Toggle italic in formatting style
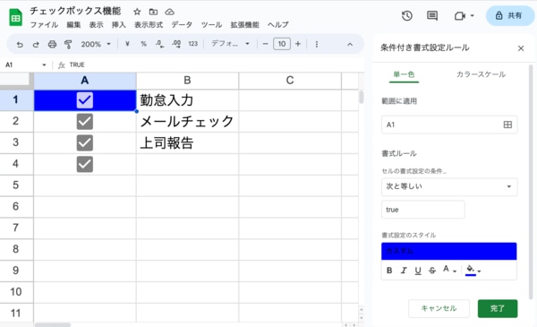Viewport: 537px width, 327px height. [404, 271]
